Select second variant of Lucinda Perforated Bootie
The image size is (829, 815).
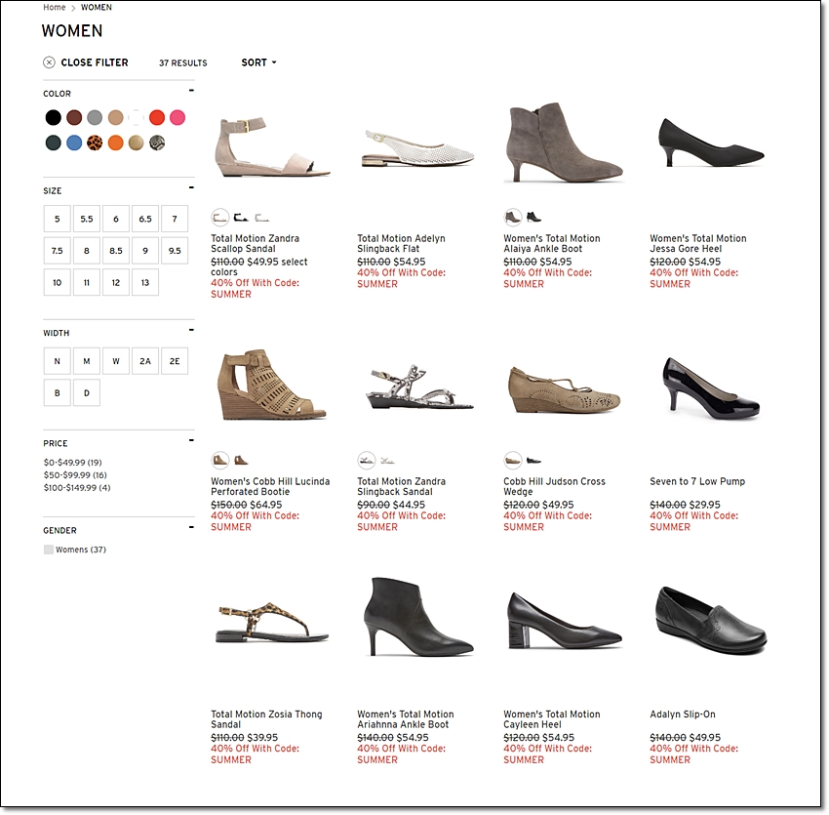pos(241,460)
